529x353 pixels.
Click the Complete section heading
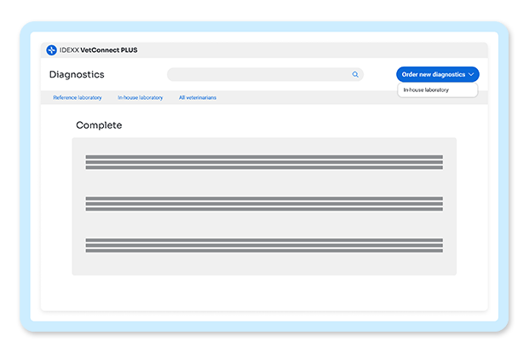pos(99,125)
